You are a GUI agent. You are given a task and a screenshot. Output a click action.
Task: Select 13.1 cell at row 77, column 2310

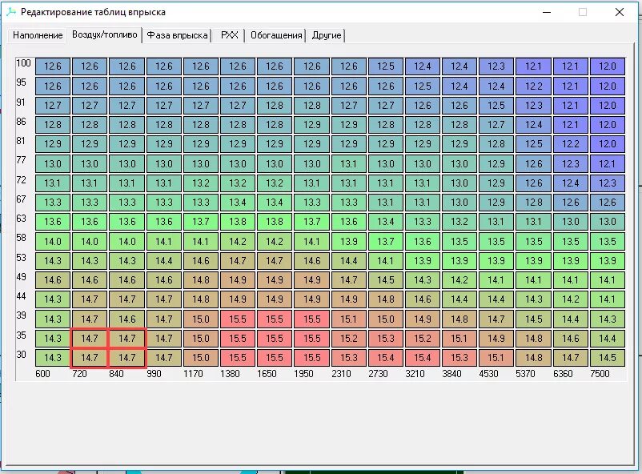349,164
